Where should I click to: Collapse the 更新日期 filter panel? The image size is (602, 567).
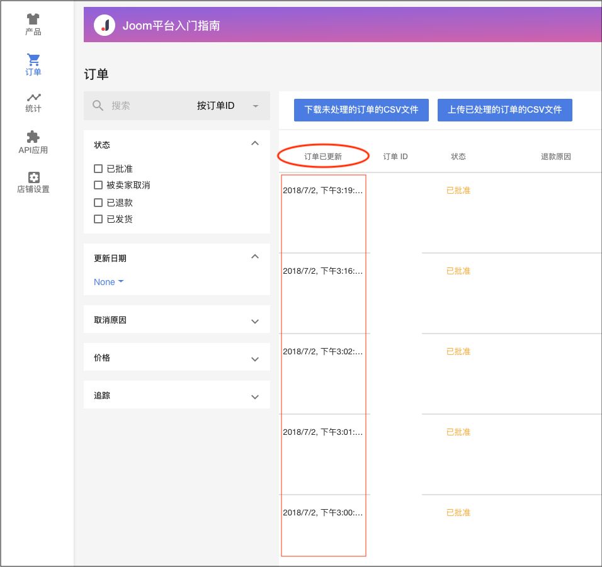pyautogui.click(x=255, y=256)
